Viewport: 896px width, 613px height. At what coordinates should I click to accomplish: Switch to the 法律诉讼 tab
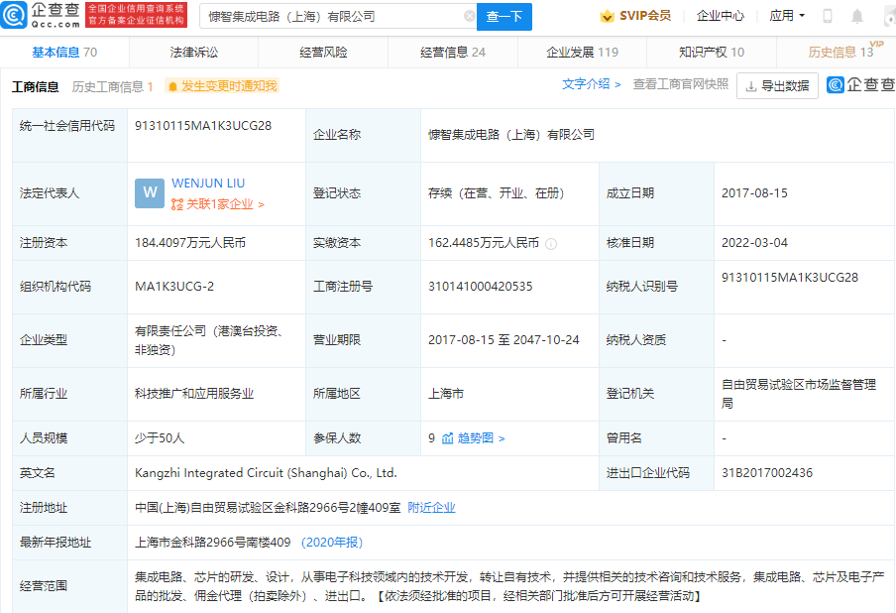tap(193, 53)
